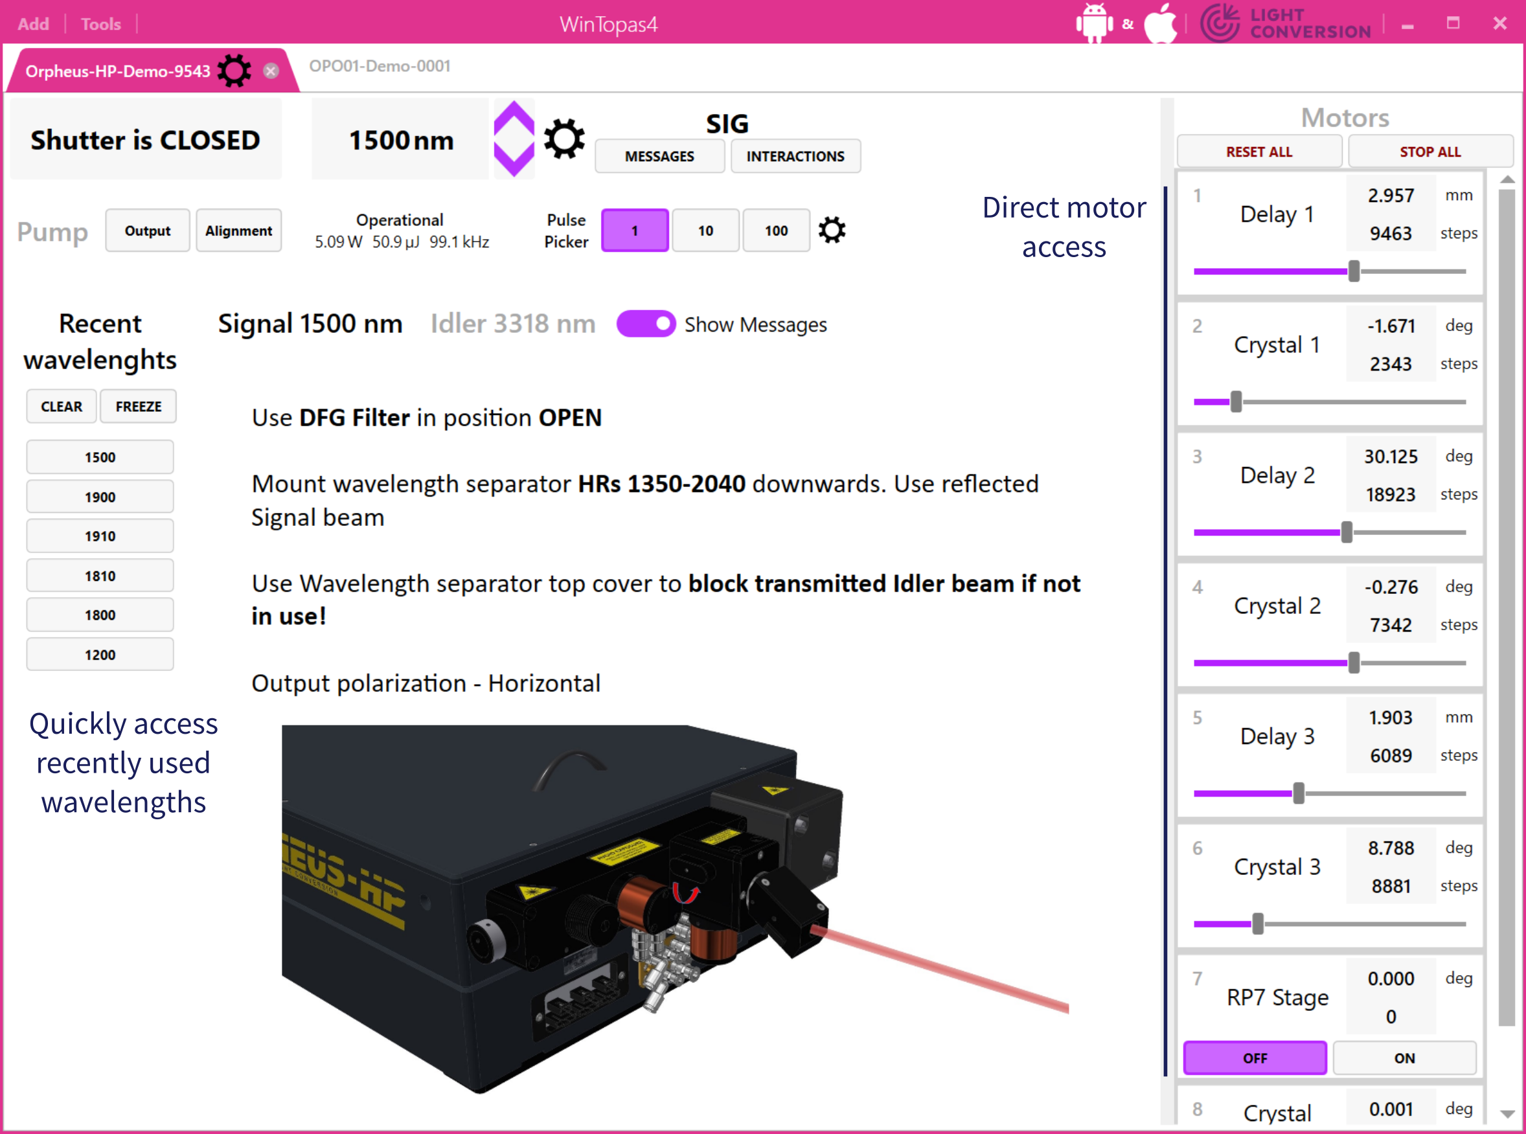Click the Light Conversion logo

tap(1286, 23)
